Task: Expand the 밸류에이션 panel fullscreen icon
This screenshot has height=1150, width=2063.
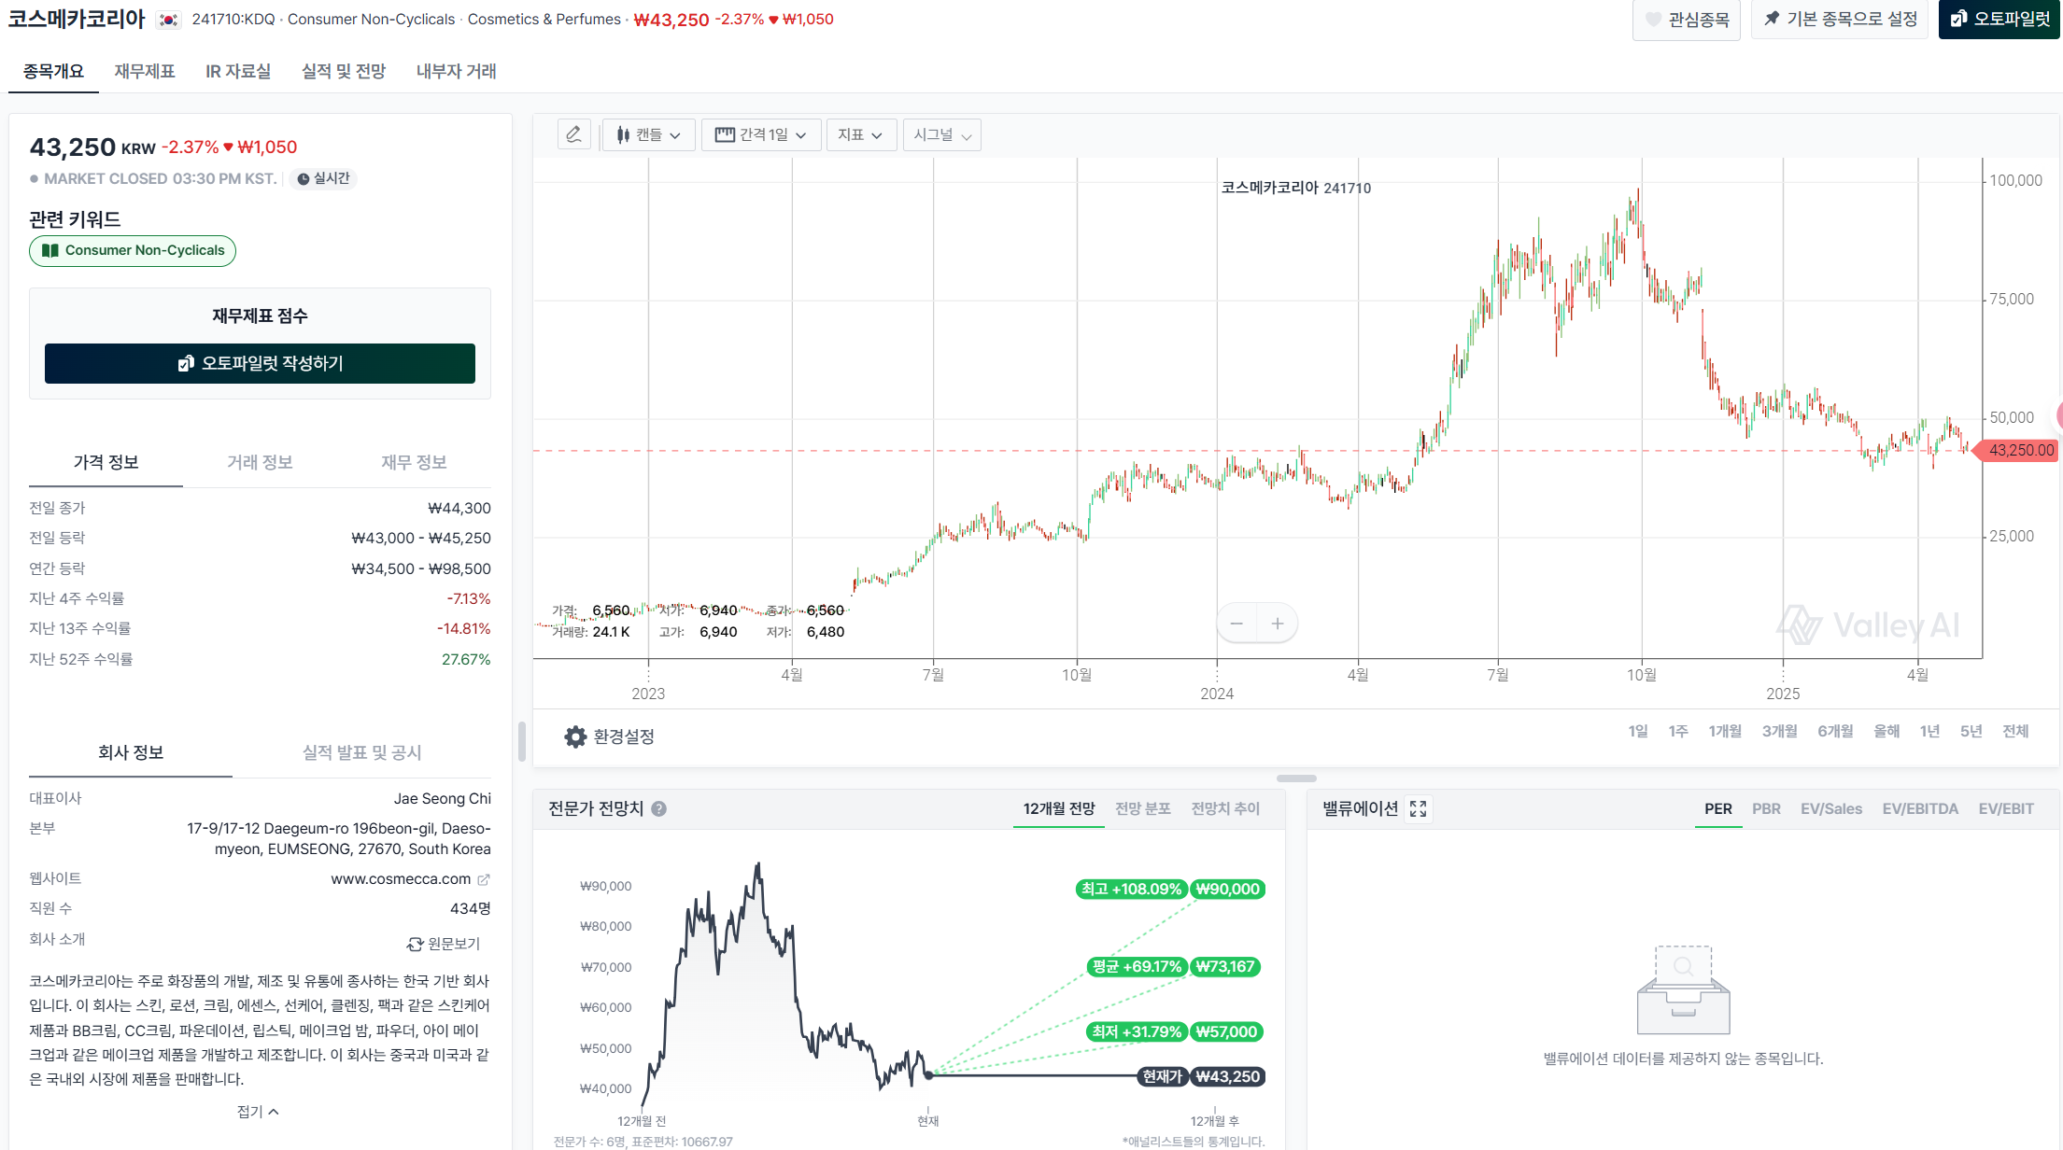Action: (x=1418, y=809)
